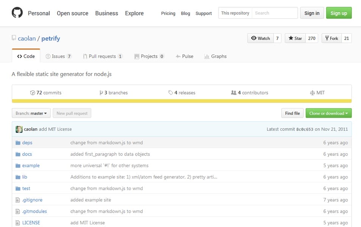Open the deps folder icon

click(x=18, y=143)
